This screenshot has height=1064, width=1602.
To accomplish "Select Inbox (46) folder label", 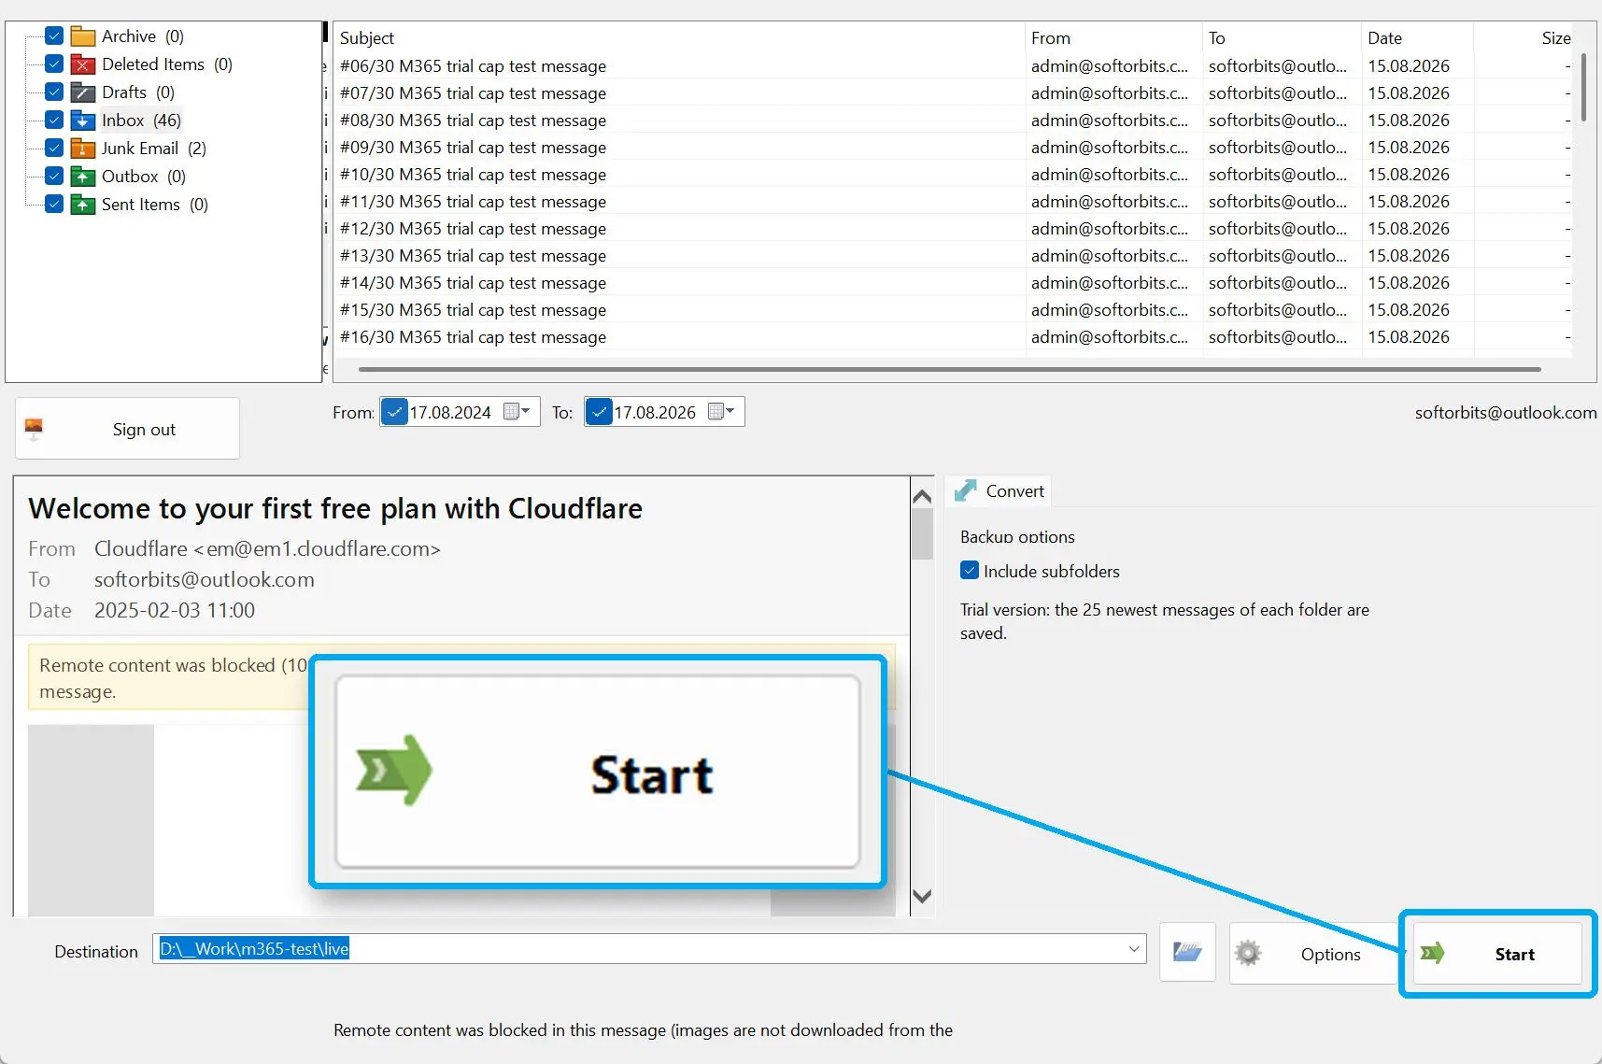I will point(141,121).
